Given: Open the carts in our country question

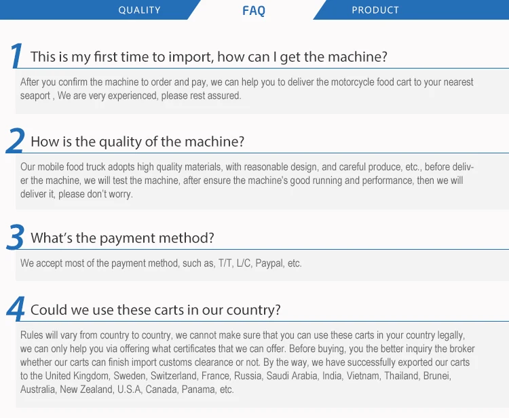Looking at the screenshot, I should (155, 310).
